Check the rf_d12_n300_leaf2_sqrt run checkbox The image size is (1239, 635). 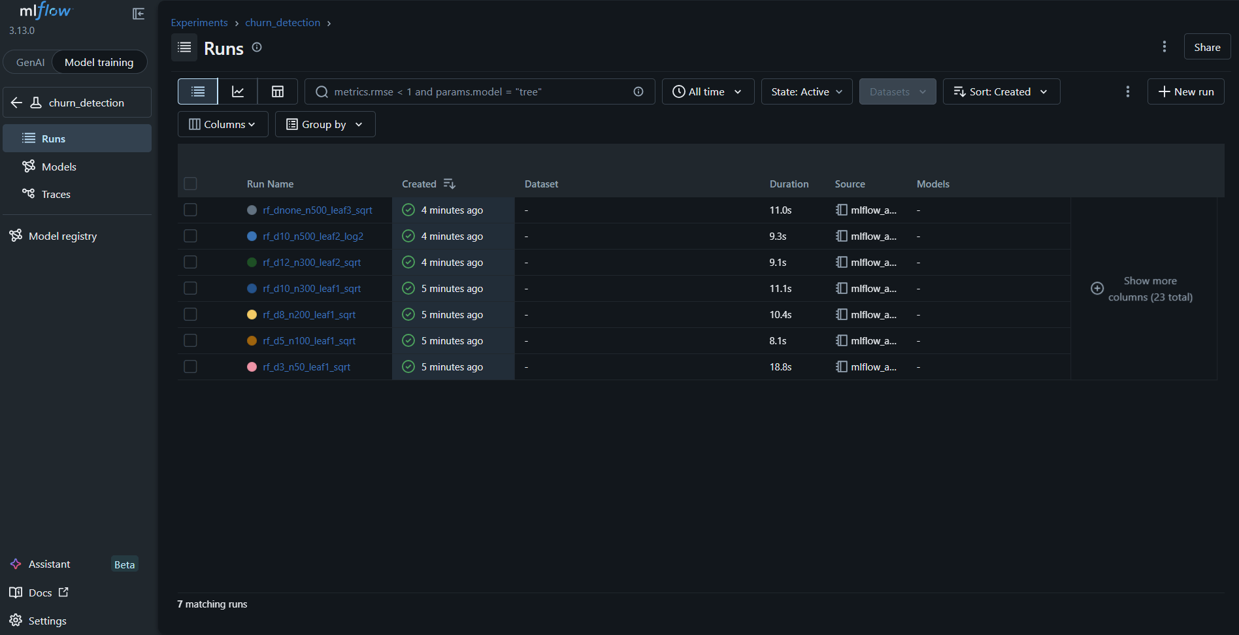190,262
